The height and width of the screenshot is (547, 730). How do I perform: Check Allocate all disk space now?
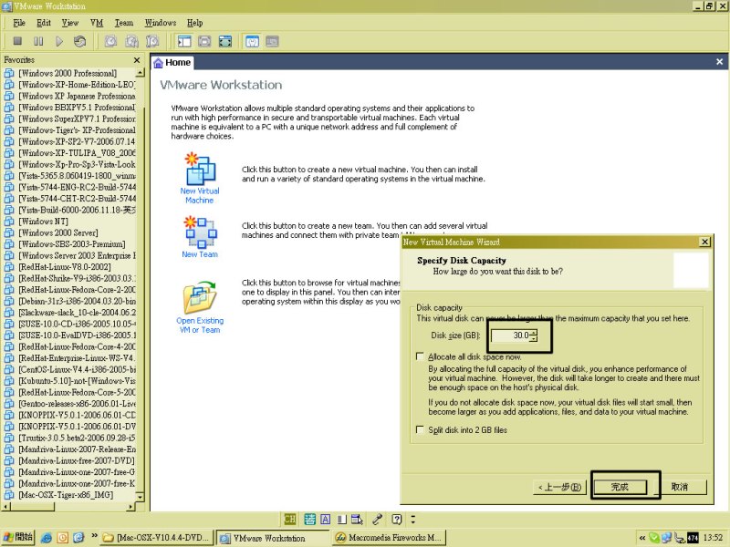[x=420, y=356]
